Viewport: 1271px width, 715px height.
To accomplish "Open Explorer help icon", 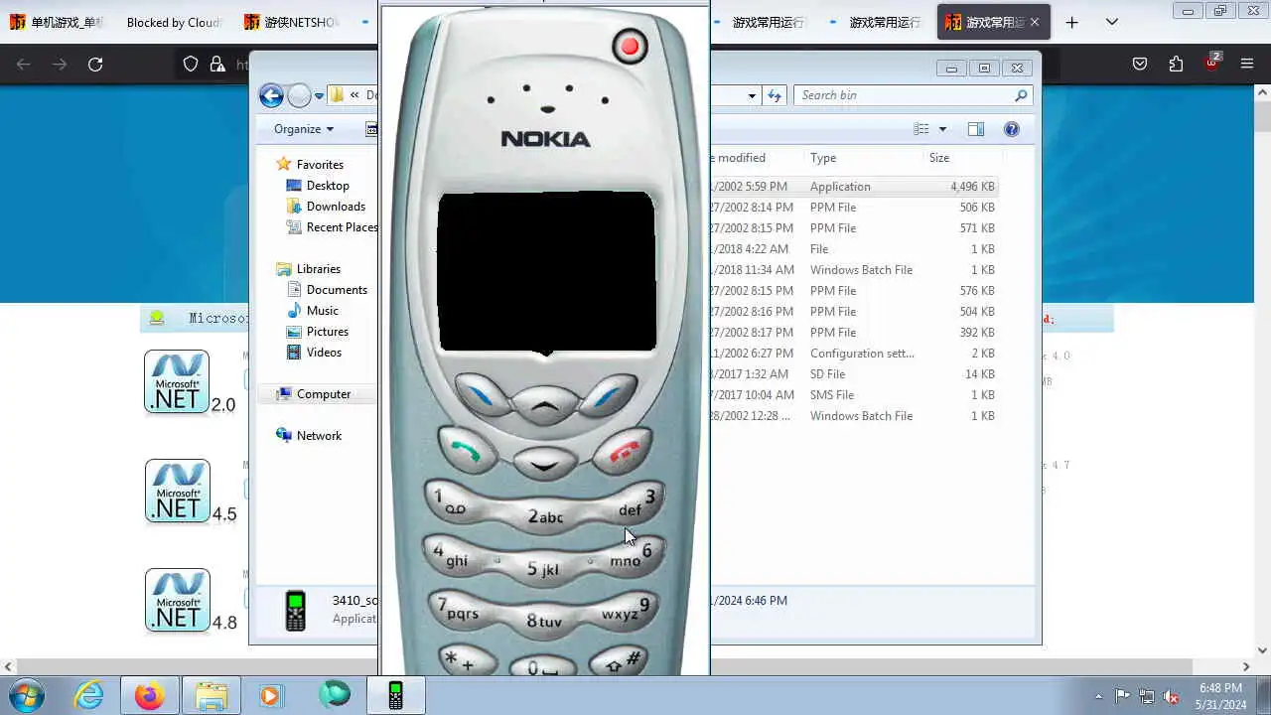I will click(1012, 129).
